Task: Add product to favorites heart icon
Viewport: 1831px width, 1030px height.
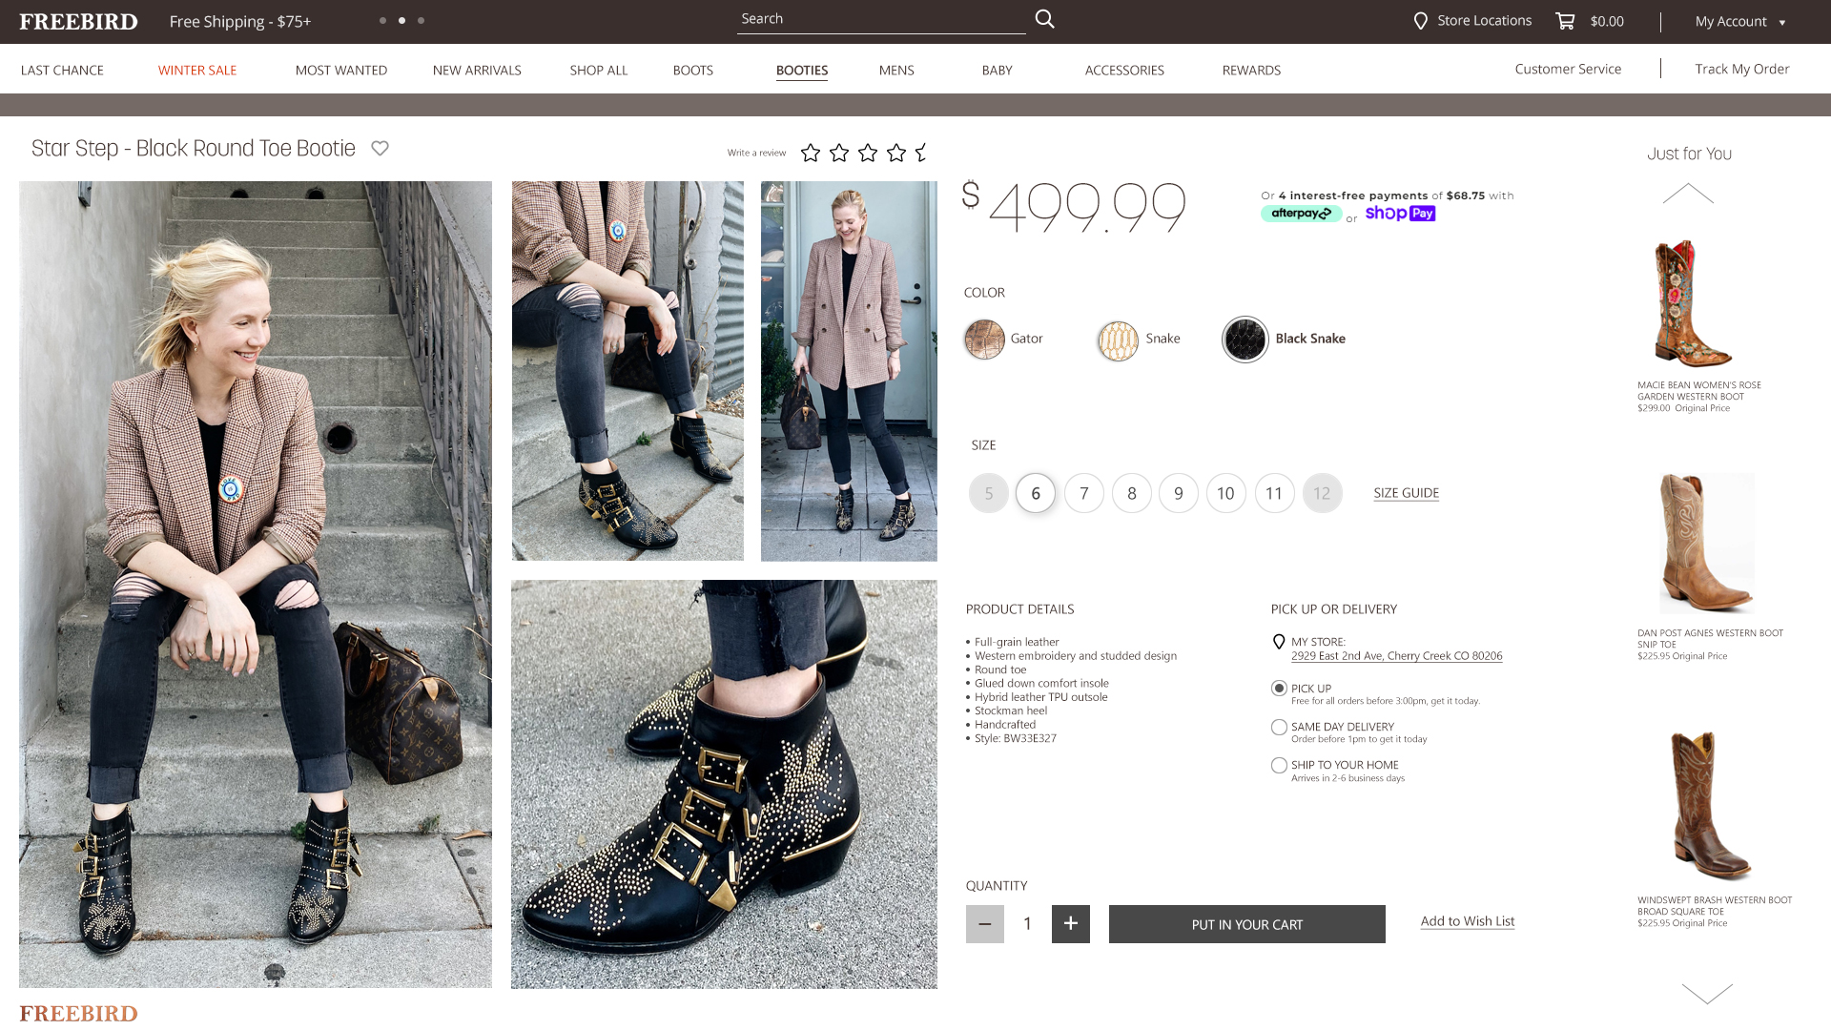Action: point(380,148)
